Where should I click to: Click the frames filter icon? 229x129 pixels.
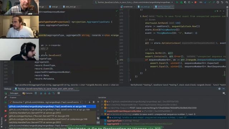click(x=94, y=102)
